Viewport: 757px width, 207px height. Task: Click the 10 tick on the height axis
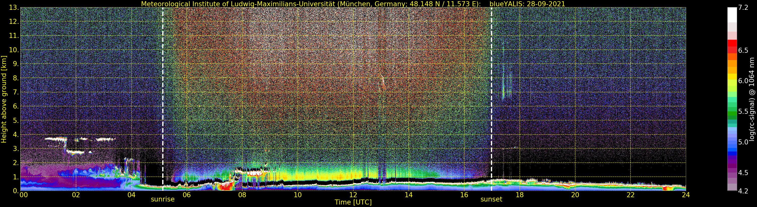pos(14,50)
